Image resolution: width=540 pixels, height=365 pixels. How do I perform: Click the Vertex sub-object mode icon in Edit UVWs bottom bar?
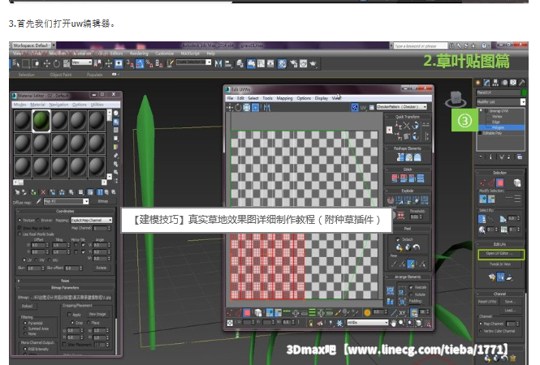229,313
